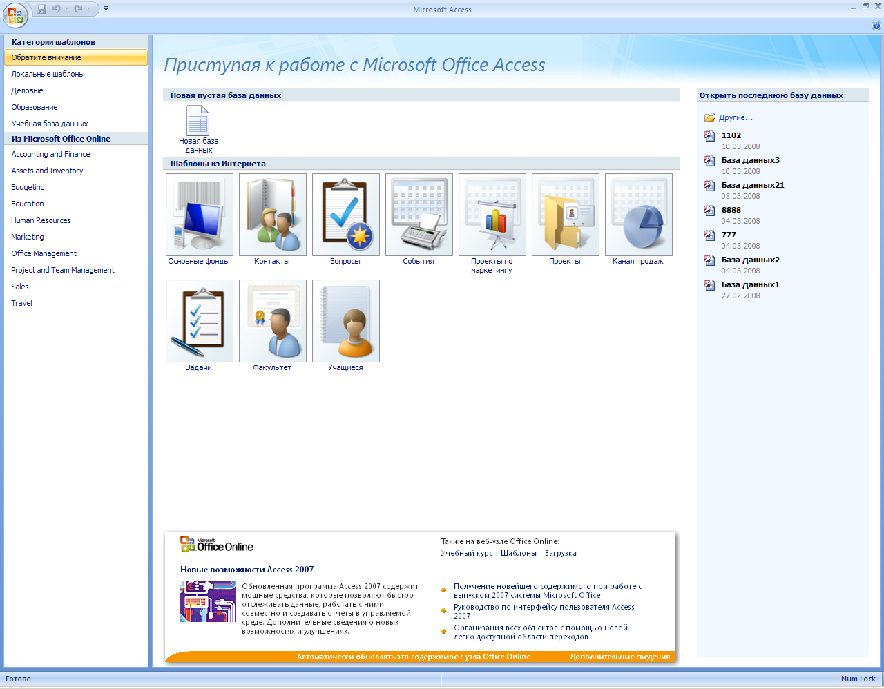Open recent database 777
The width and height of the screenshot is (884, 689).
click(x=729, y=235)
